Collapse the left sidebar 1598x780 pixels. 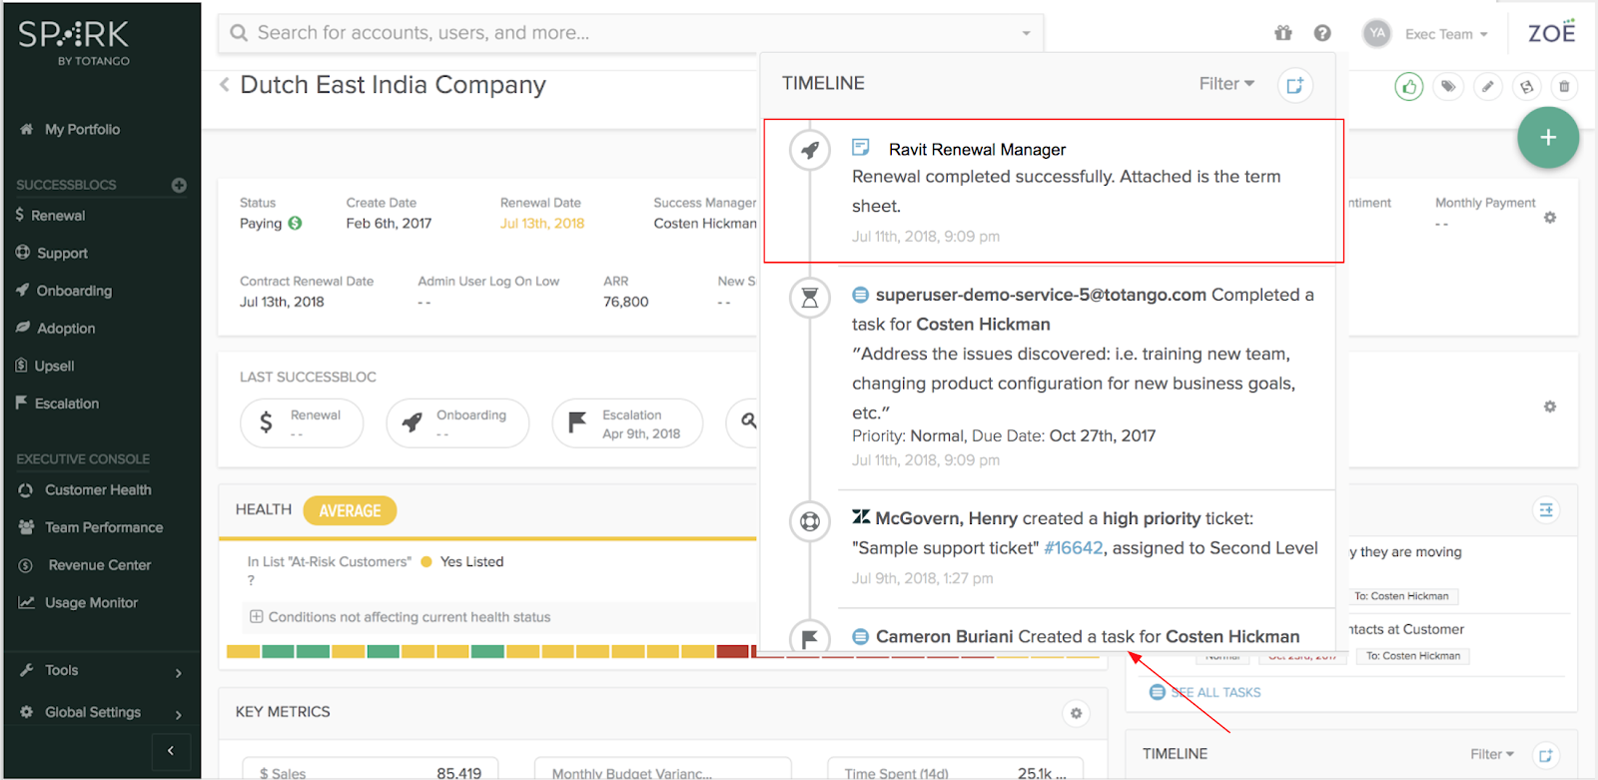coord(171,751)
